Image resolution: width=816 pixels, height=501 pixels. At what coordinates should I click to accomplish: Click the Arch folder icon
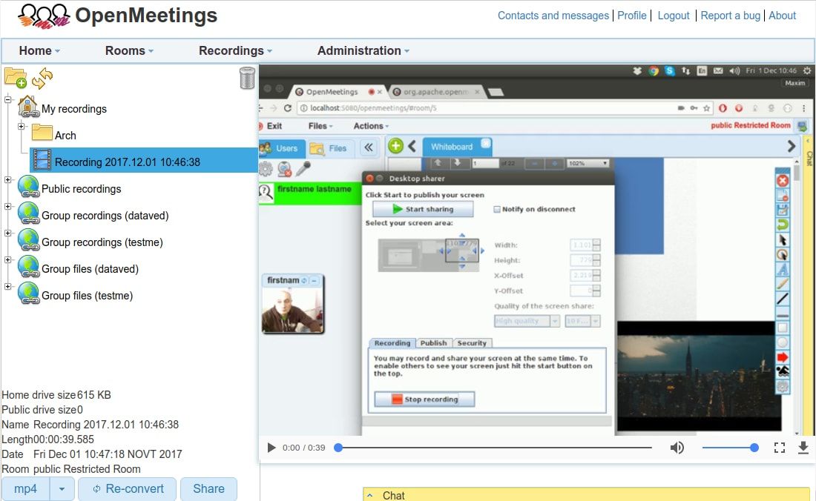[x=42, y=135]
